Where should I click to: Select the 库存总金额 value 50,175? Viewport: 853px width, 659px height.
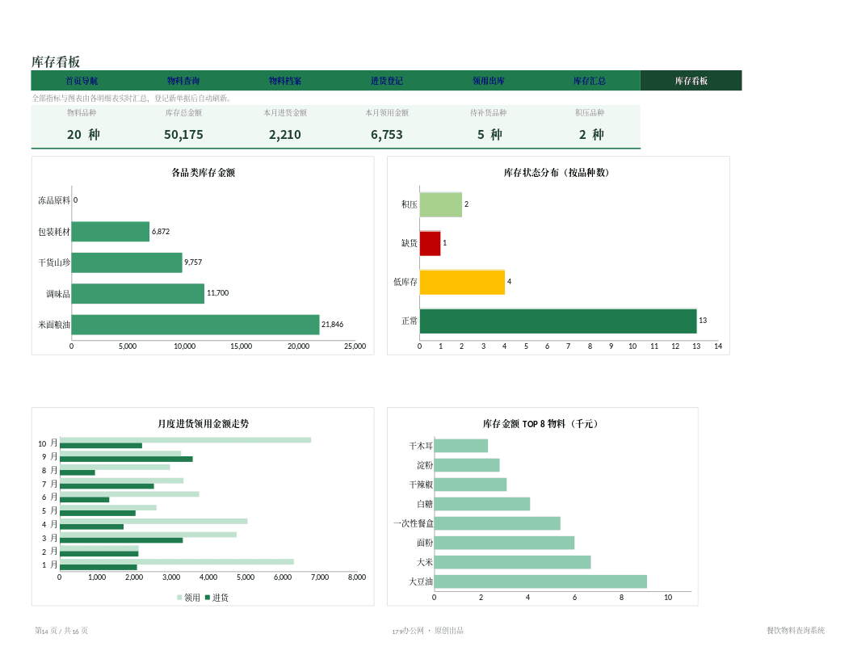coord(183,134)
